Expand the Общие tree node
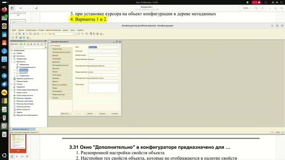Viewport: 285px width, 160px height. 12,53
